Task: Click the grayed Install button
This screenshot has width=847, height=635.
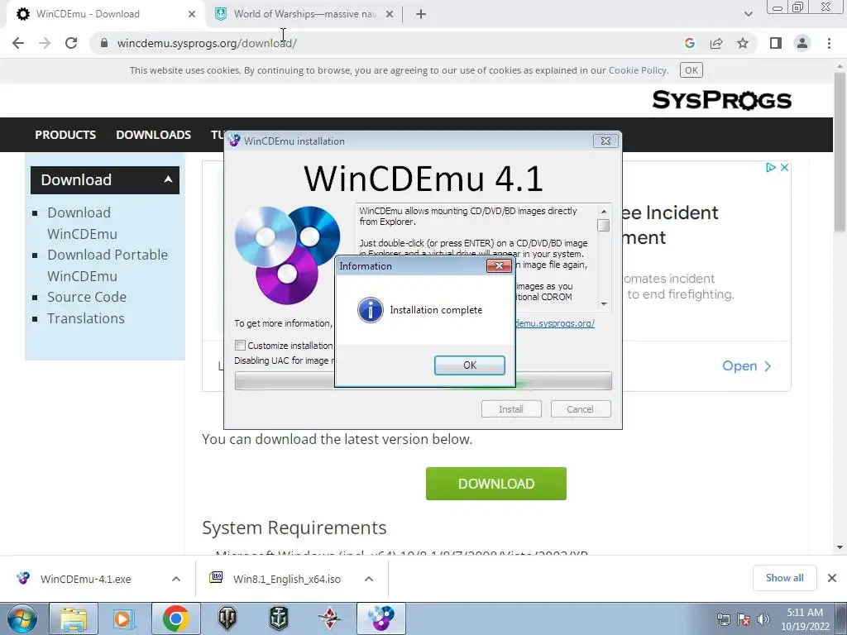Action: (x=511, y=408)
